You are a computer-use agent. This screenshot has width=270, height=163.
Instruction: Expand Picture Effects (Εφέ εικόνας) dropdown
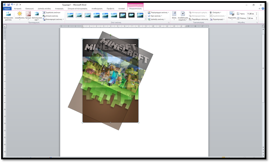pyautogui.click(x=155, y=16)
